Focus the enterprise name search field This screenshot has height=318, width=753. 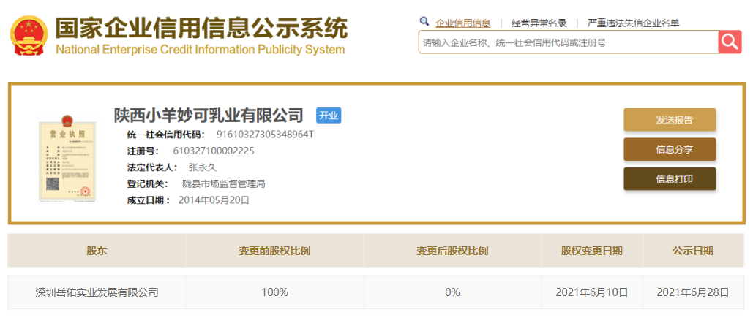click(568, 42)
